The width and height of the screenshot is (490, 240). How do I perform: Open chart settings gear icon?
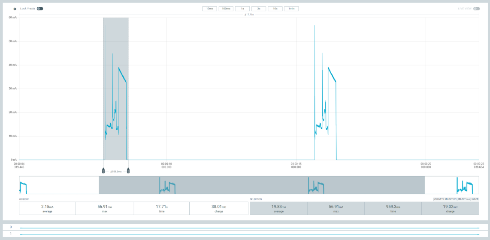coord(15,9)
